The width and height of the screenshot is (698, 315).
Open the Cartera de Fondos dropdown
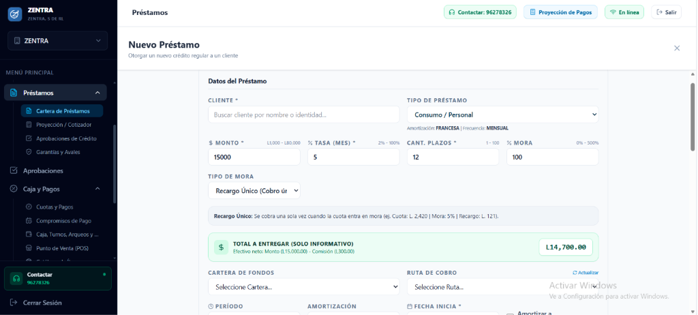303,287
